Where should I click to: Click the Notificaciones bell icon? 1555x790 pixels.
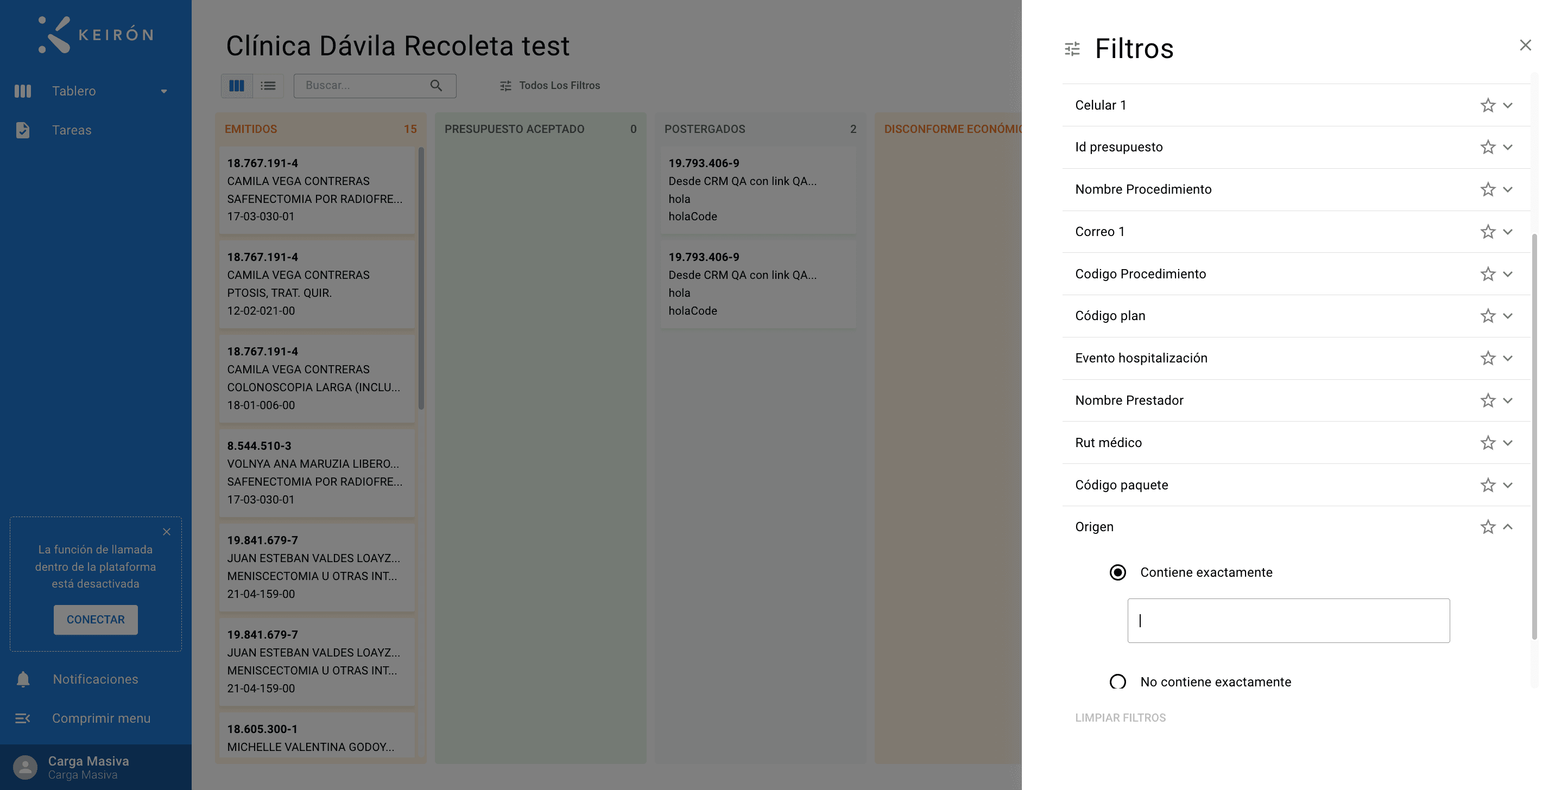23,679
